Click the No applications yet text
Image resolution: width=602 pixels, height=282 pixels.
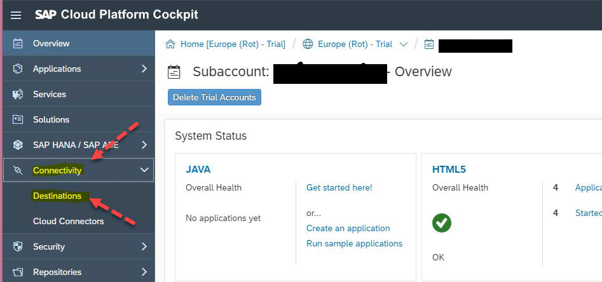coord(223,218)
